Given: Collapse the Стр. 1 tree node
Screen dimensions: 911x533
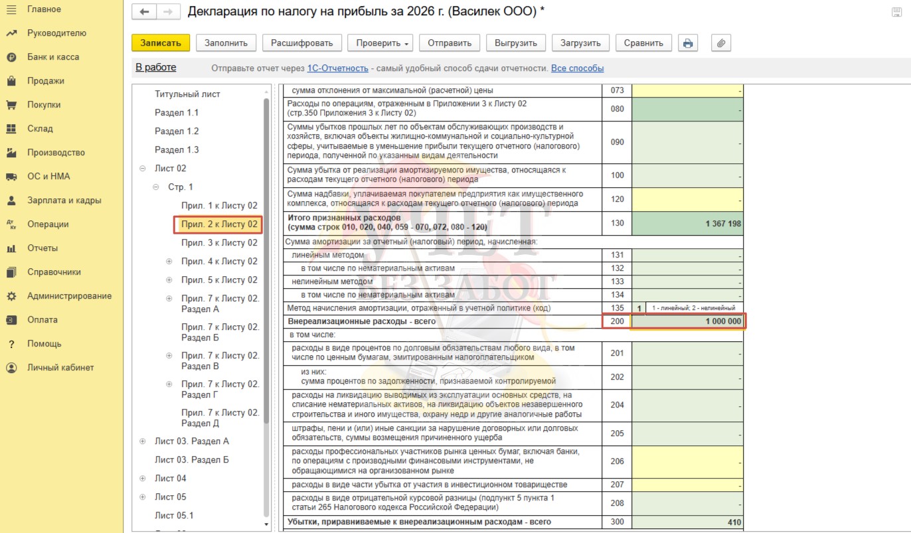Looking at the screenshot, I should pos(156,187).
